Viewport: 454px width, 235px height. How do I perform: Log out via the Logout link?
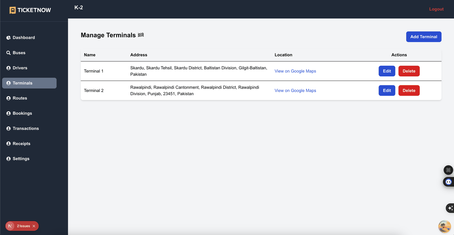pyautogui.click(x=436, y=9)
